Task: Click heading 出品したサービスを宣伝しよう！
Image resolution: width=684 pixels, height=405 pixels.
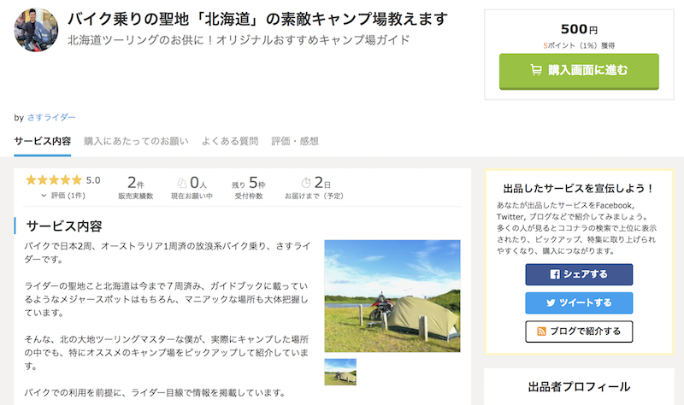Action: (x=579, y=188)
